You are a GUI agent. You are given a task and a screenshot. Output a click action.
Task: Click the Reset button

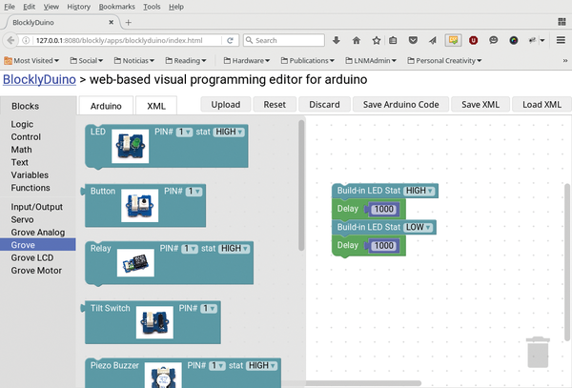275,104
